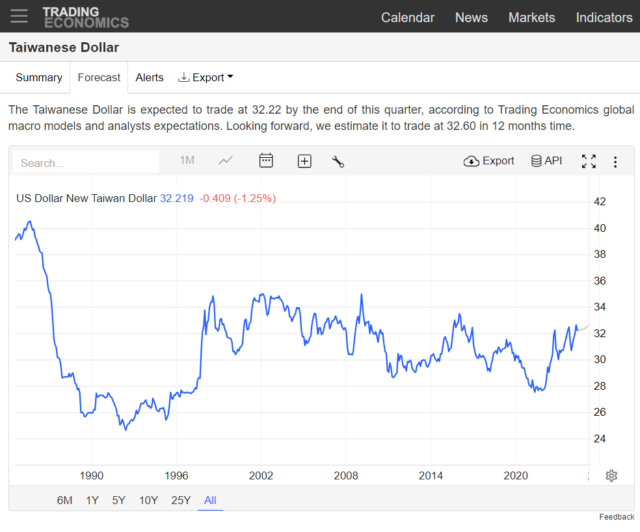Select the All time range

(210, 500)
